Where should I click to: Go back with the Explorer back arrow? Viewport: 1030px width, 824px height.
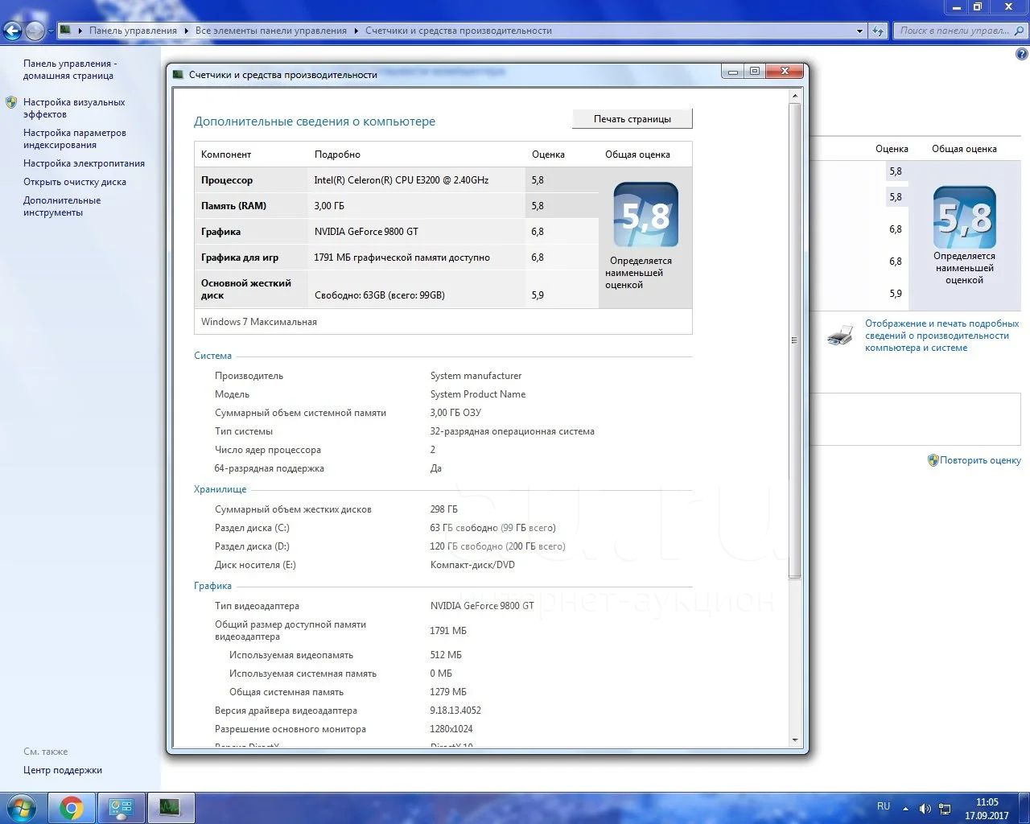12,31
